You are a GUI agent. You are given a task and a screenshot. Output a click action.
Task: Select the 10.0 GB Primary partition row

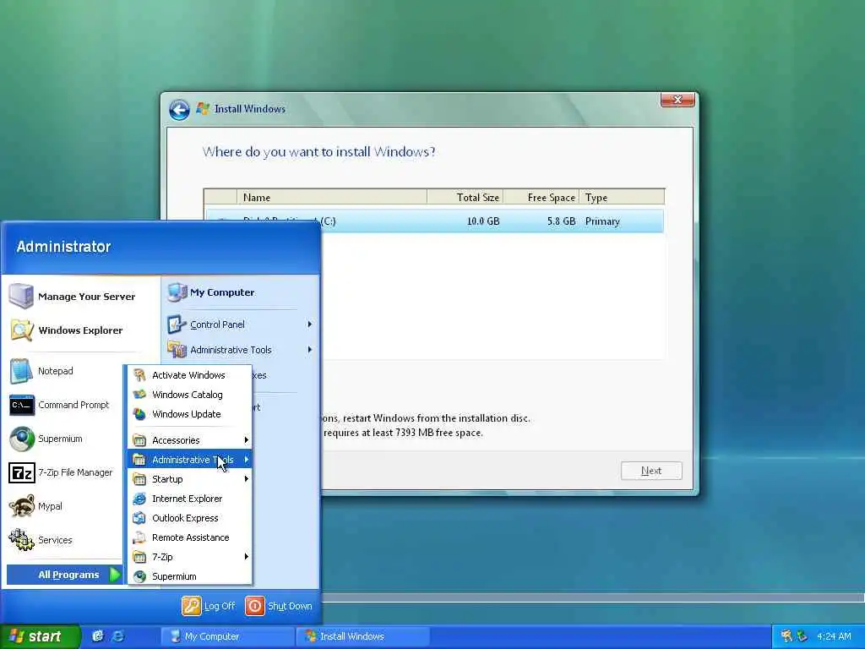coord(435,221)
